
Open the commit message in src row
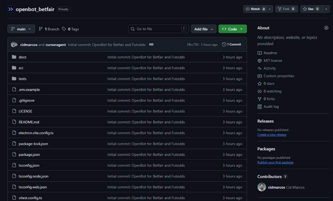pyautogui.click(x=146, y=68)
